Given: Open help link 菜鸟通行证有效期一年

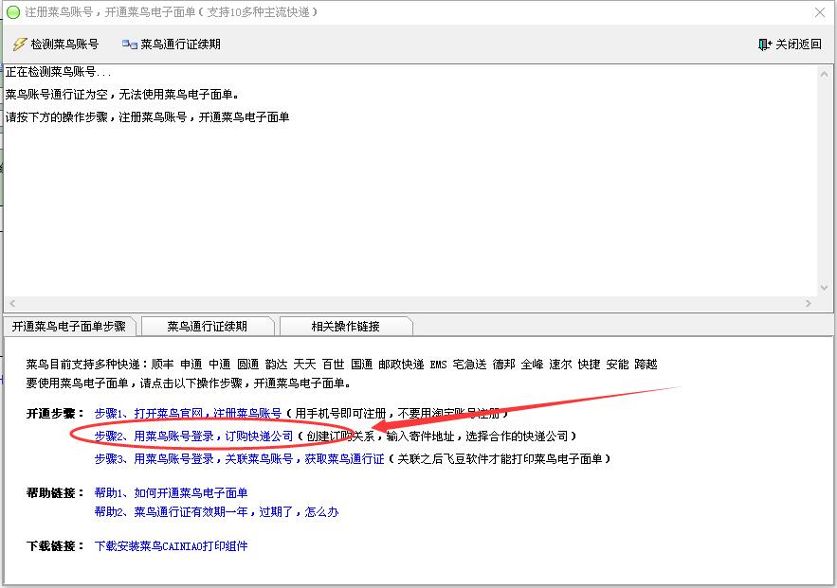Looking at the screenshot, I should click(216, 511).
